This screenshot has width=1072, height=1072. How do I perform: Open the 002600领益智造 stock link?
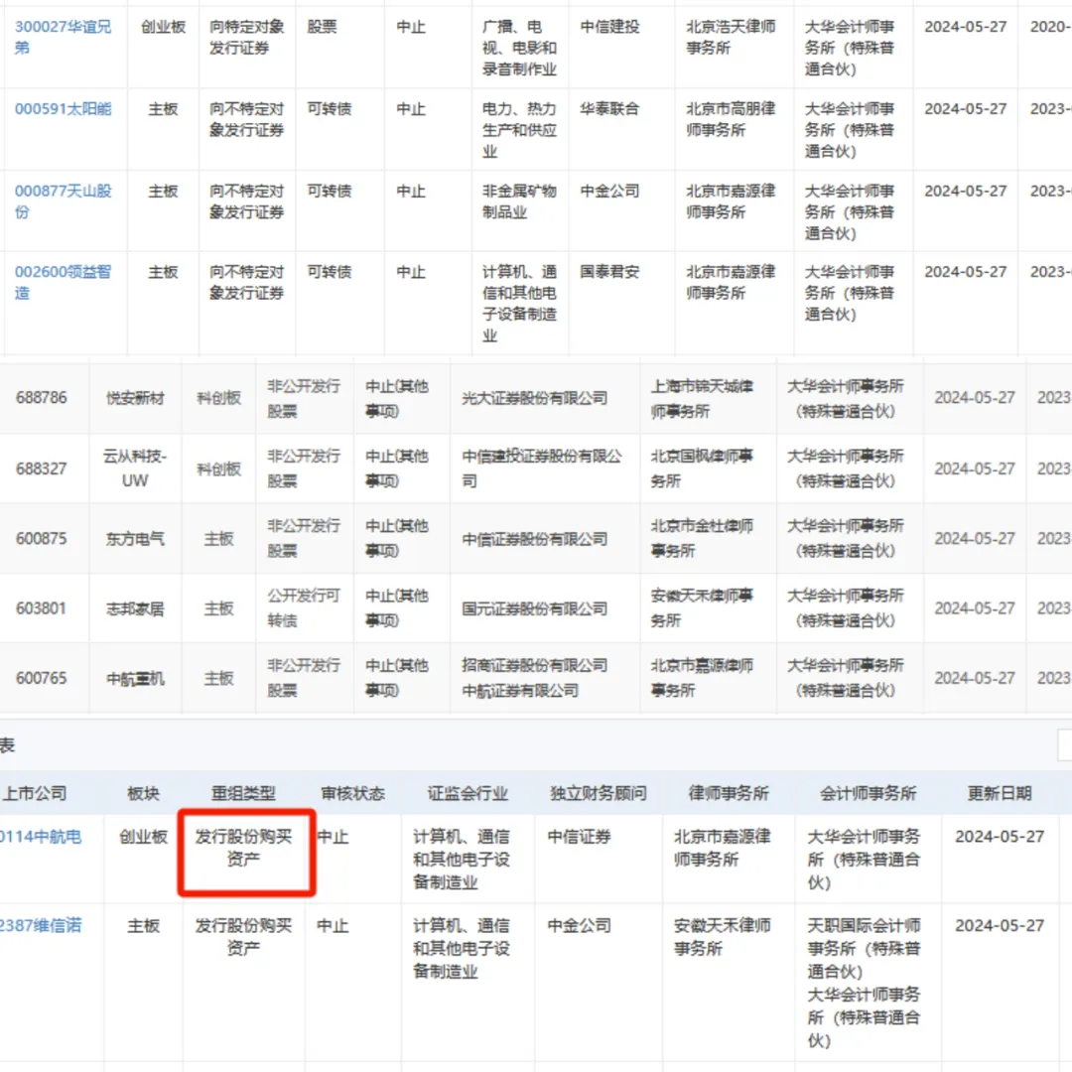tap(63, 282)
